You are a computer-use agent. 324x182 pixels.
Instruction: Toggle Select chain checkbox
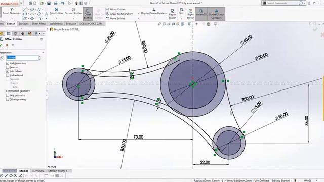8,71
